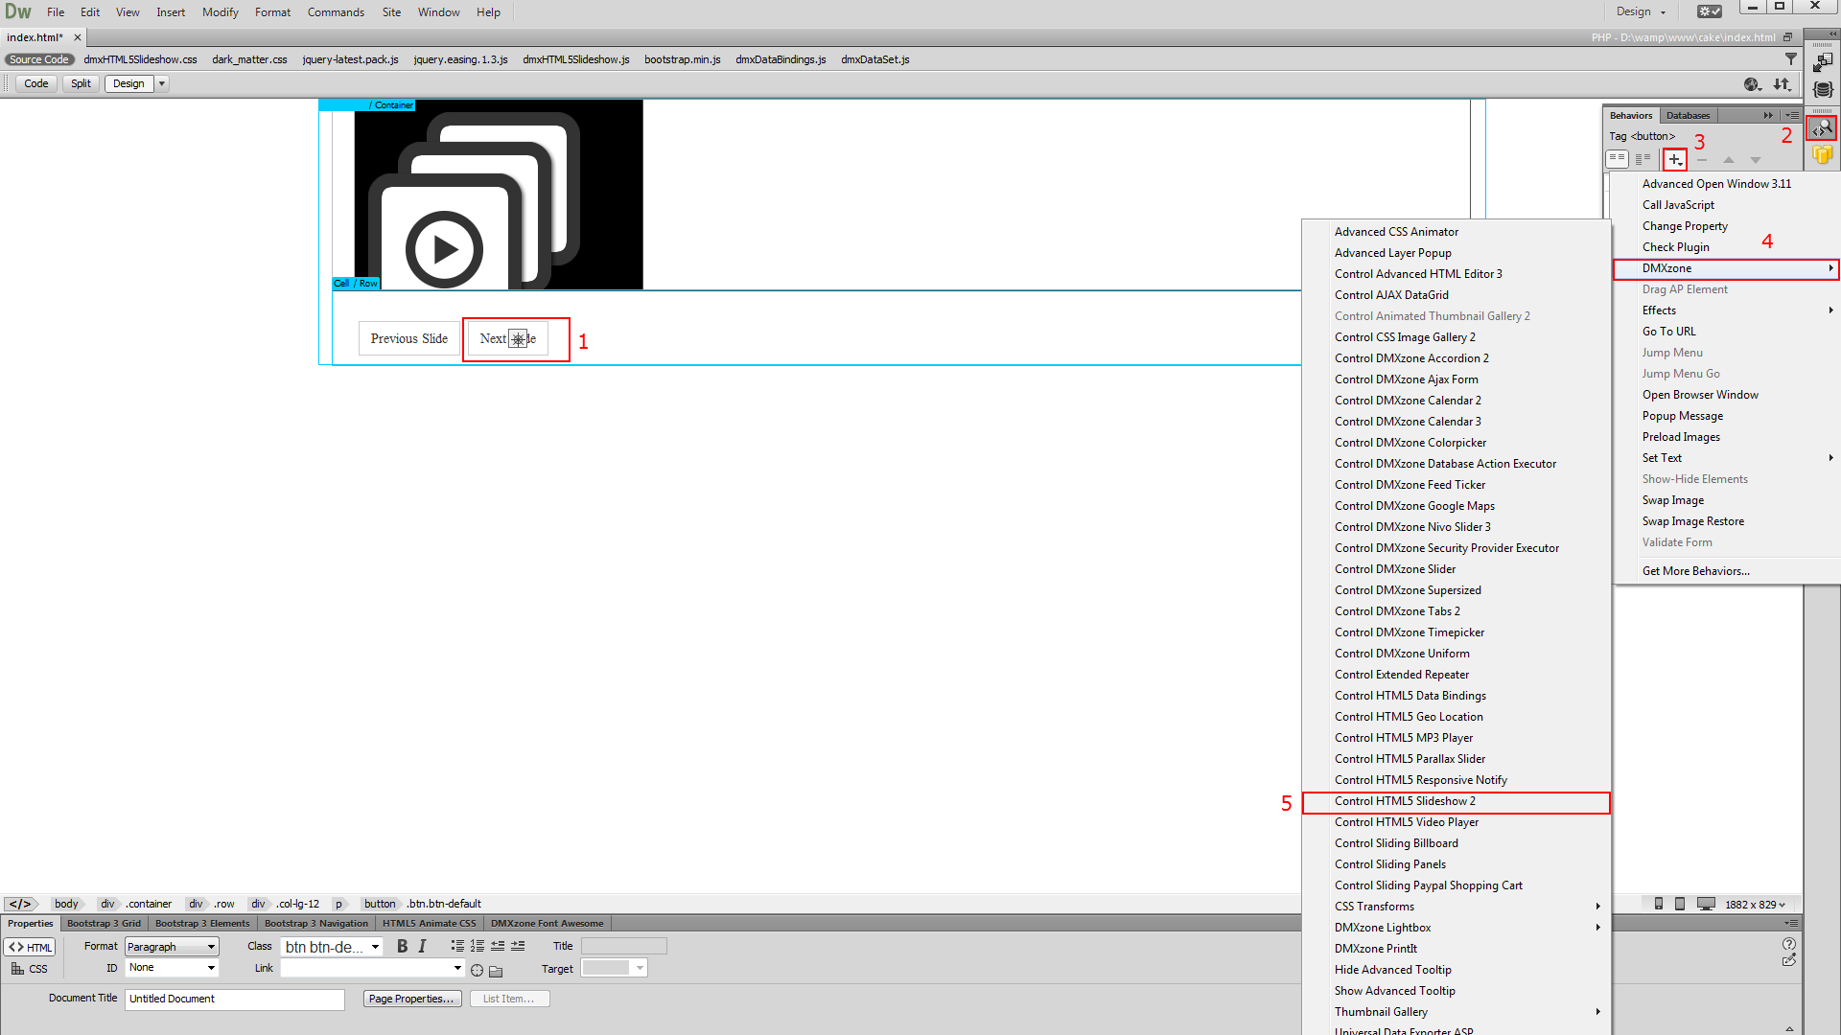
Task: Click the indent text icon
Action: tap(518, 946)
